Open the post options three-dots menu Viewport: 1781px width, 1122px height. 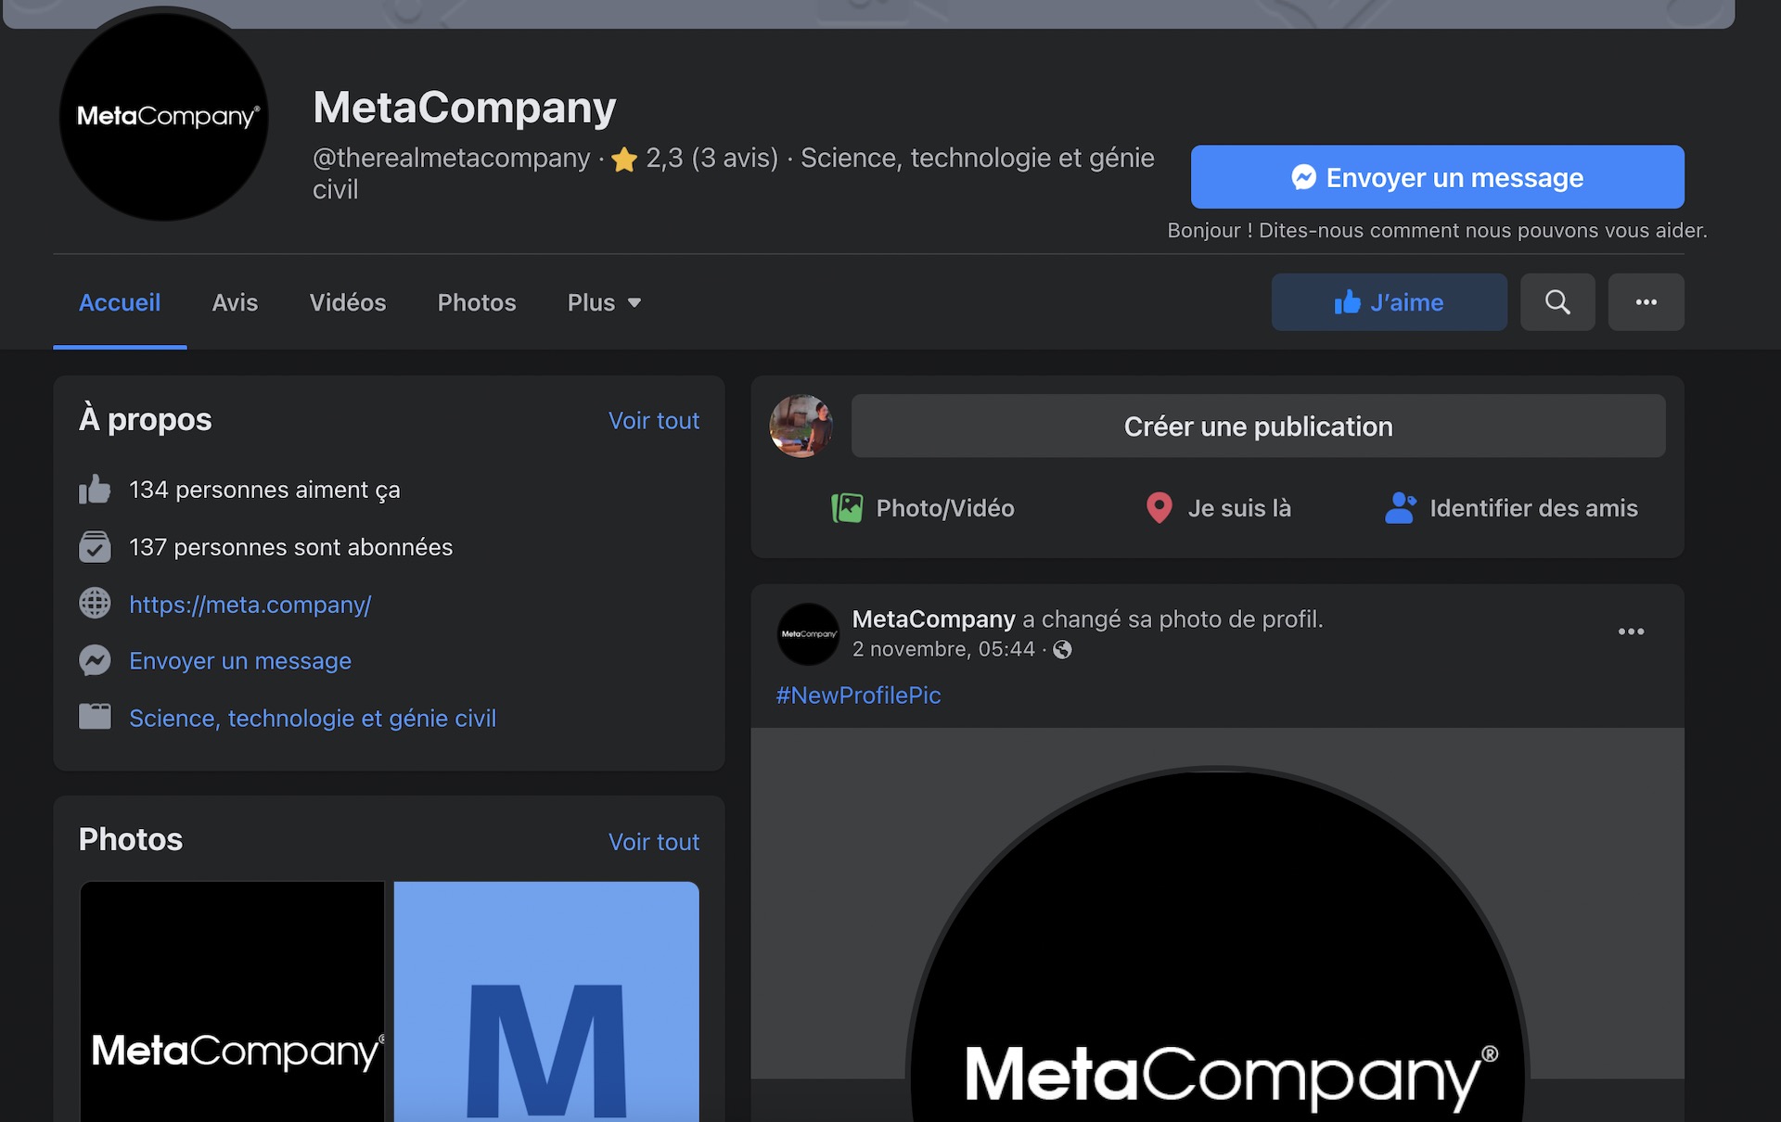point(1631,631)
